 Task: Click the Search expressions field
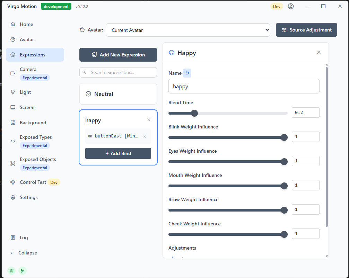click(122, 72)
